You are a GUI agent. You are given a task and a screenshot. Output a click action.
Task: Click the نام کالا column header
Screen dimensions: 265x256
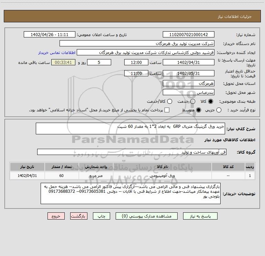click(162, 167)
